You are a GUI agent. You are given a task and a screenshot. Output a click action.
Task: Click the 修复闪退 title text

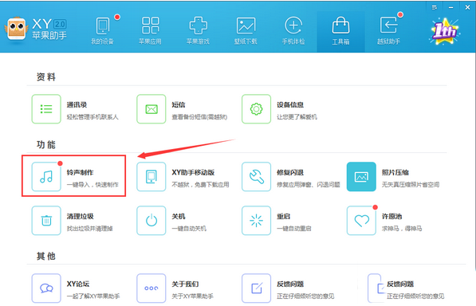click(x=290, y=173)
